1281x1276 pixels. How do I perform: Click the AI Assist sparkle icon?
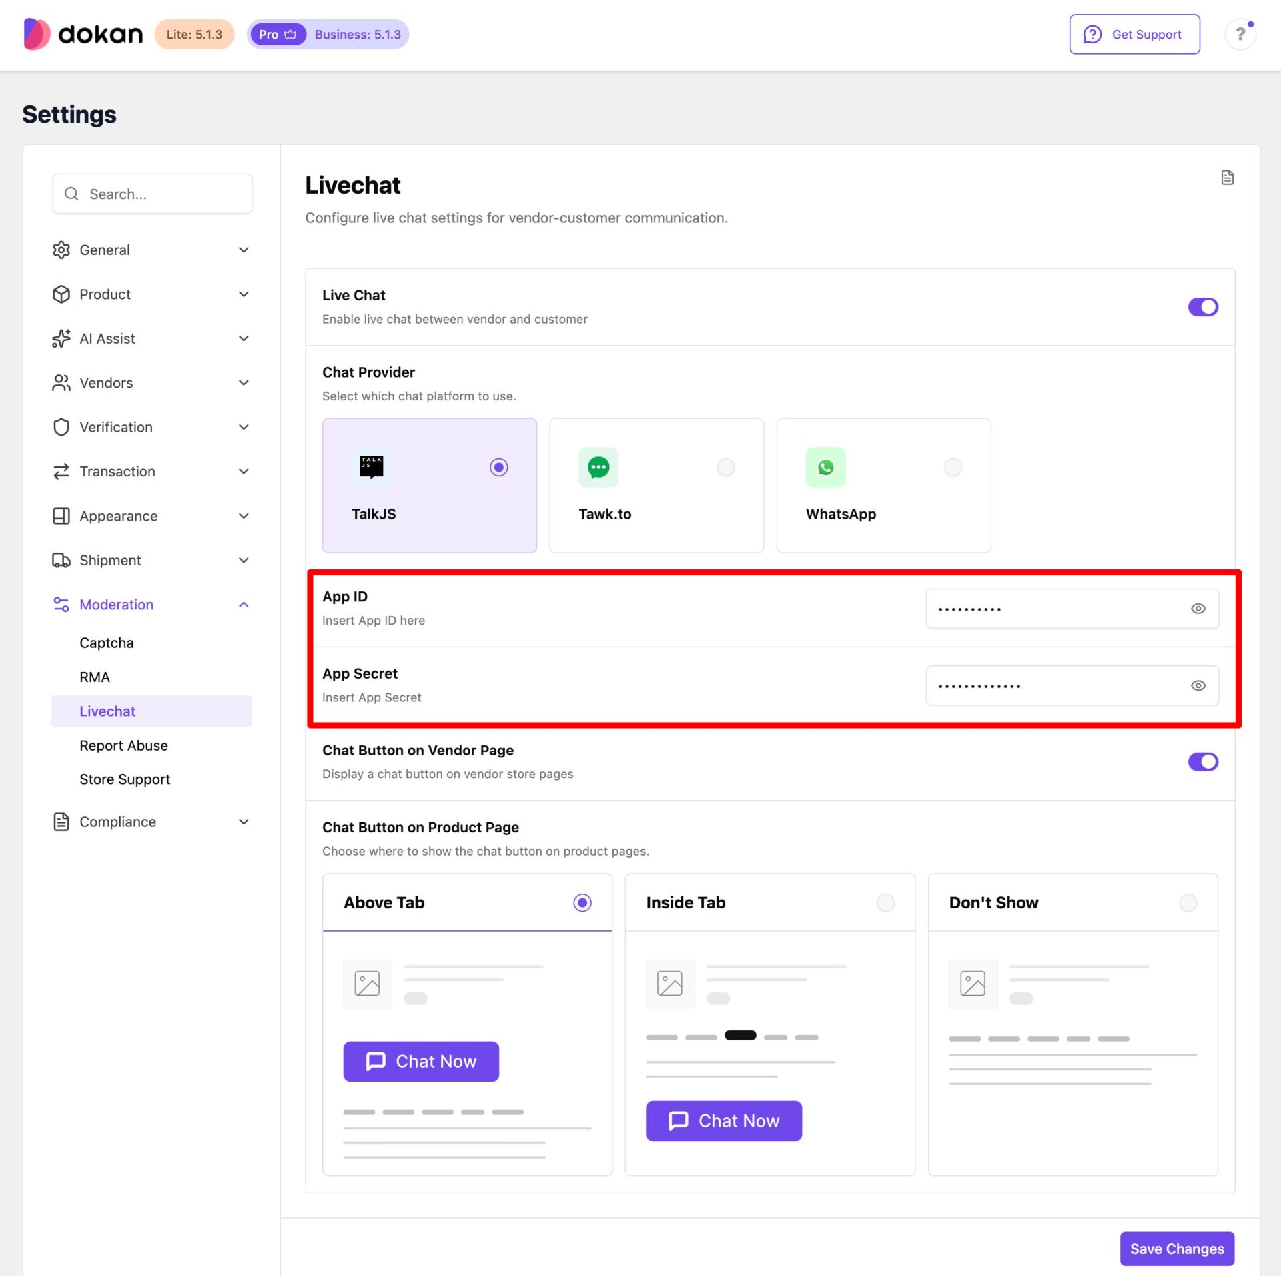61,338
